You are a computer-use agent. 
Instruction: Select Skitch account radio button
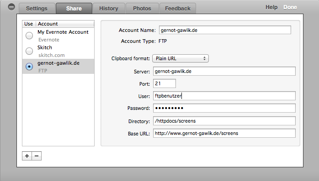29,51
